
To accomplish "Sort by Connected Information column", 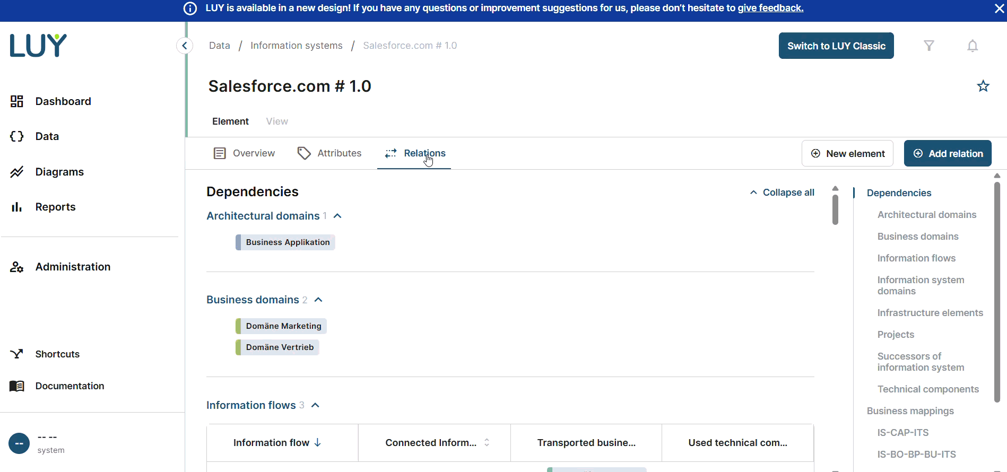I will [x=487, y=443].
